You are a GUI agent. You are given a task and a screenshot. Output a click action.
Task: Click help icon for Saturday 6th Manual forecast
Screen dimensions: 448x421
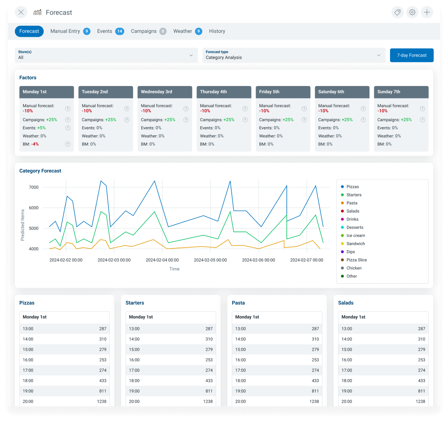click(364, 108)
